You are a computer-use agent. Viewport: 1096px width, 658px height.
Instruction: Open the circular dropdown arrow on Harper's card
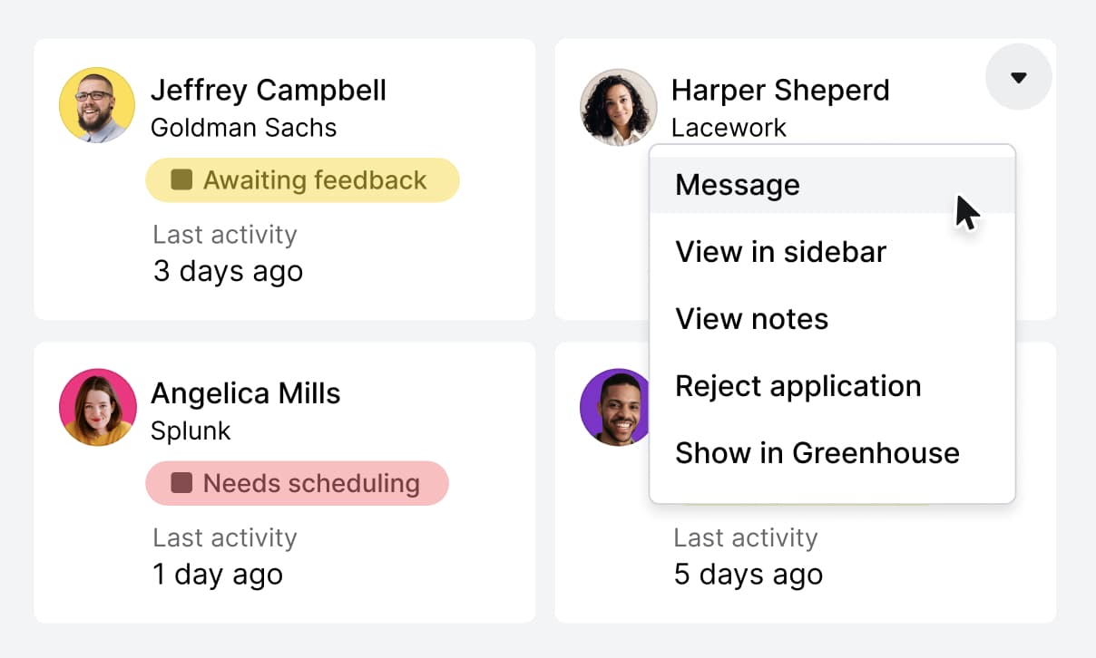[x=1018, y=77]
